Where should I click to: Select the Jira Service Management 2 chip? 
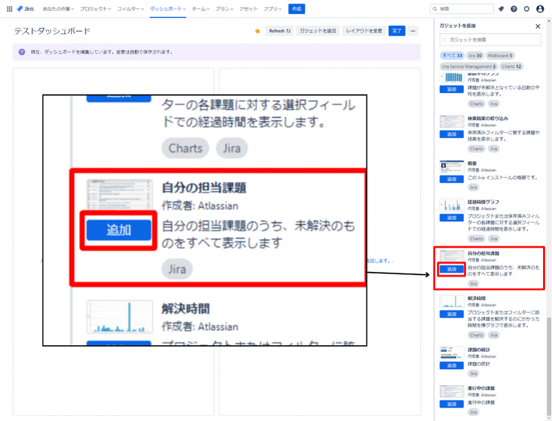click(x=468, y=67)
